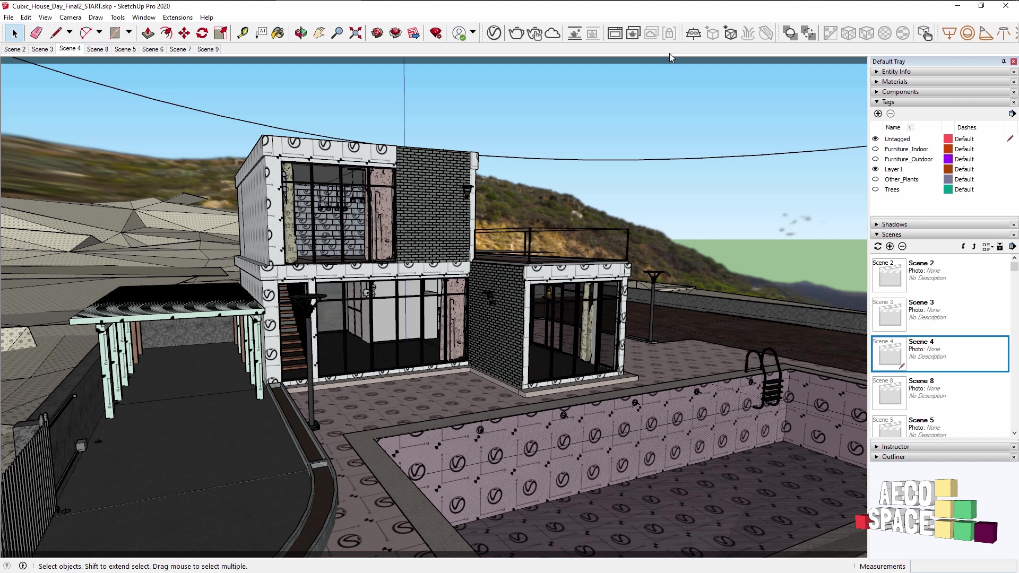The width and height of the screenshot is (1019, 573).
Task: Click Furniture_Outdoor purple color swatch
Action: point(948,159)
